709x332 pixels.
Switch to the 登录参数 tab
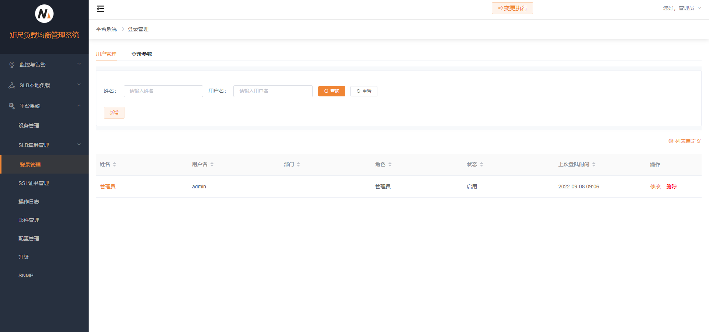coord(142,54)
